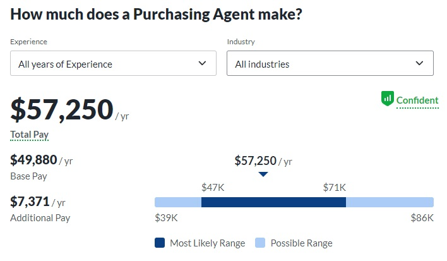Click the left light blue bar segment

tap(178, 202)
